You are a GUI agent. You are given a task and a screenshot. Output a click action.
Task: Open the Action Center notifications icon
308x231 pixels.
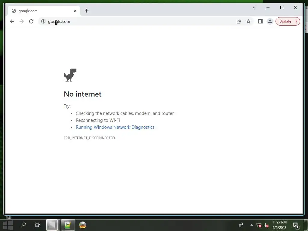click(x=295, y=225)
